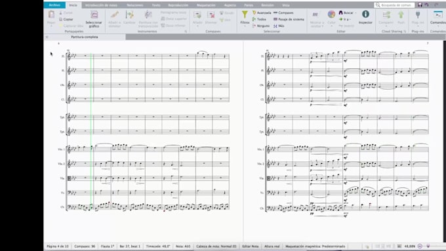
Task: Click Ossia inferior command
Action: (173, 26)
